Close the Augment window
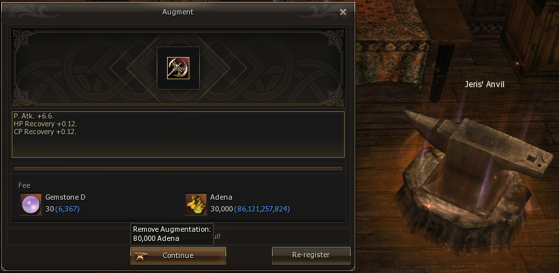The height and width of the screenshot is (273, 559). [343, 12]
